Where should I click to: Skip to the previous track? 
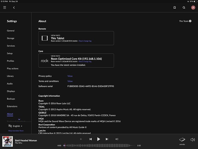point(90,139)
